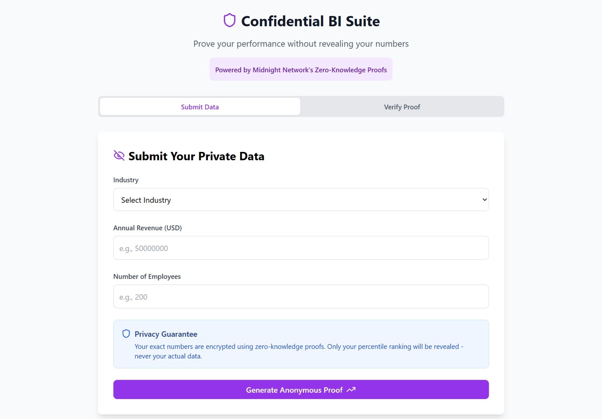Click the purple shield logo icon
Viewport: 602px width, 419px height.
[229, 20]
